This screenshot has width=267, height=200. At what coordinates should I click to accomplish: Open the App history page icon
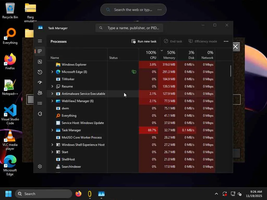coord(40,72)
